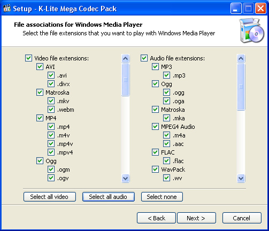269x231 pixels.
Task: Proceed with the Next > button
Action: [x=196, y=218]
